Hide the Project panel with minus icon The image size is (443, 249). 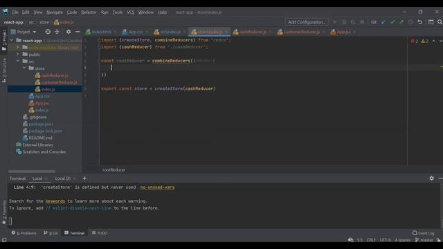78,32
